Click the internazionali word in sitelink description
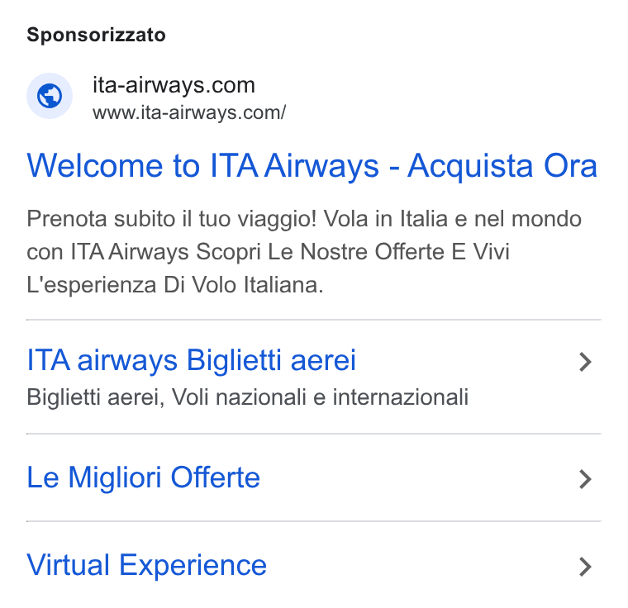Viewport: 628px width, 608px height. [x=401, y=397]
